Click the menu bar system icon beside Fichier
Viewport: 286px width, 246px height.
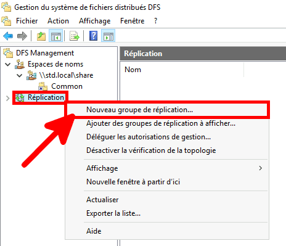(x=6, y=21)
